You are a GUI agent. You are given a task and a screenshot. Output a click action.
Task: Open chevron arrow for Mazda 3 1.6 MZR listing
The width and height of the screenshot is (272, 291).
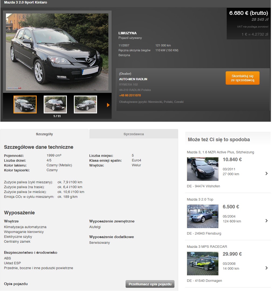point(266,174)
